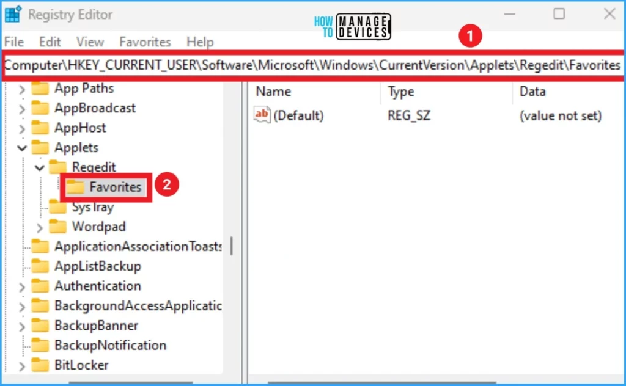
Task: Click the tree pane vertical scrollbar thumb
Action: click(232, 246)
